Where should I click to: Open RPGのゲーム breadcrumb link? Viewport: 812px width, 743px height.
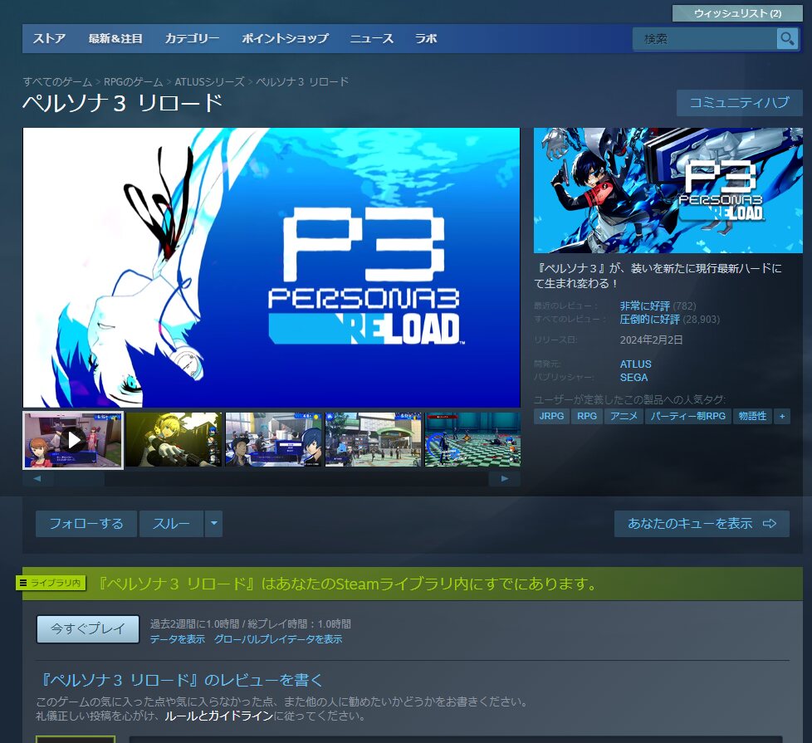[x=133, y=82]
